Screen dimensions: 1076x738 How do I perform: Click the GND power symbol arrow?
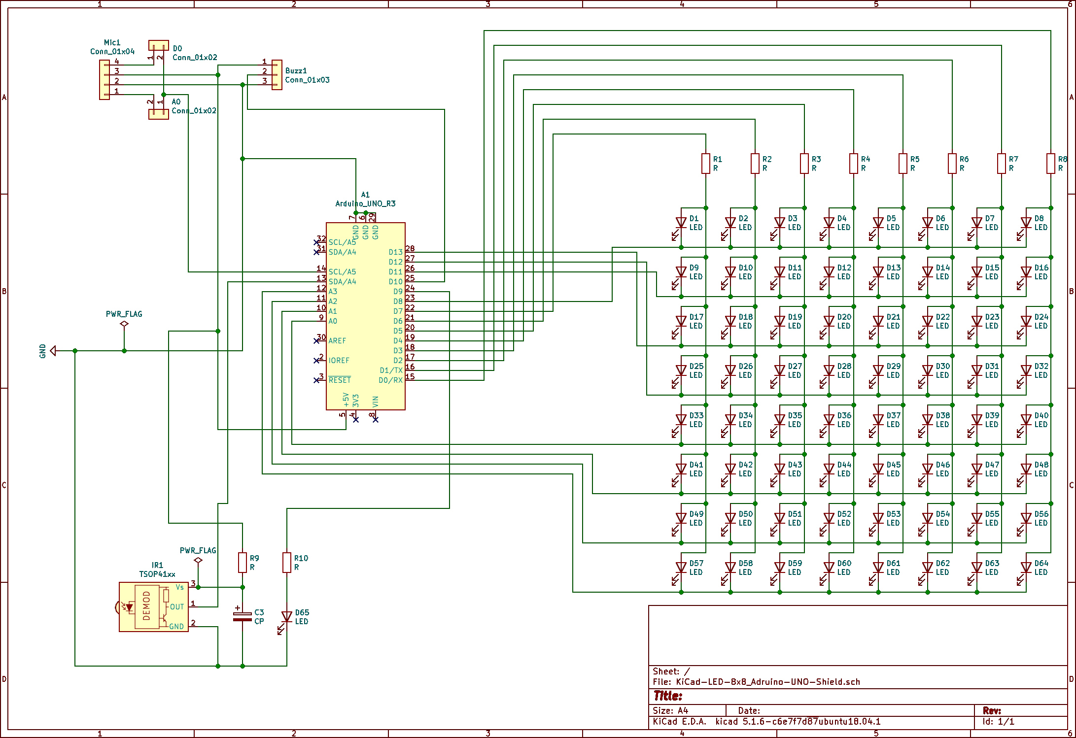pos(53,351)
